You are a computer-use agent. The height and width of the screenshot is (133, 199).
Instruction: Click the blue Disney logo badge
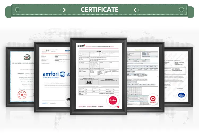(181, 95)
